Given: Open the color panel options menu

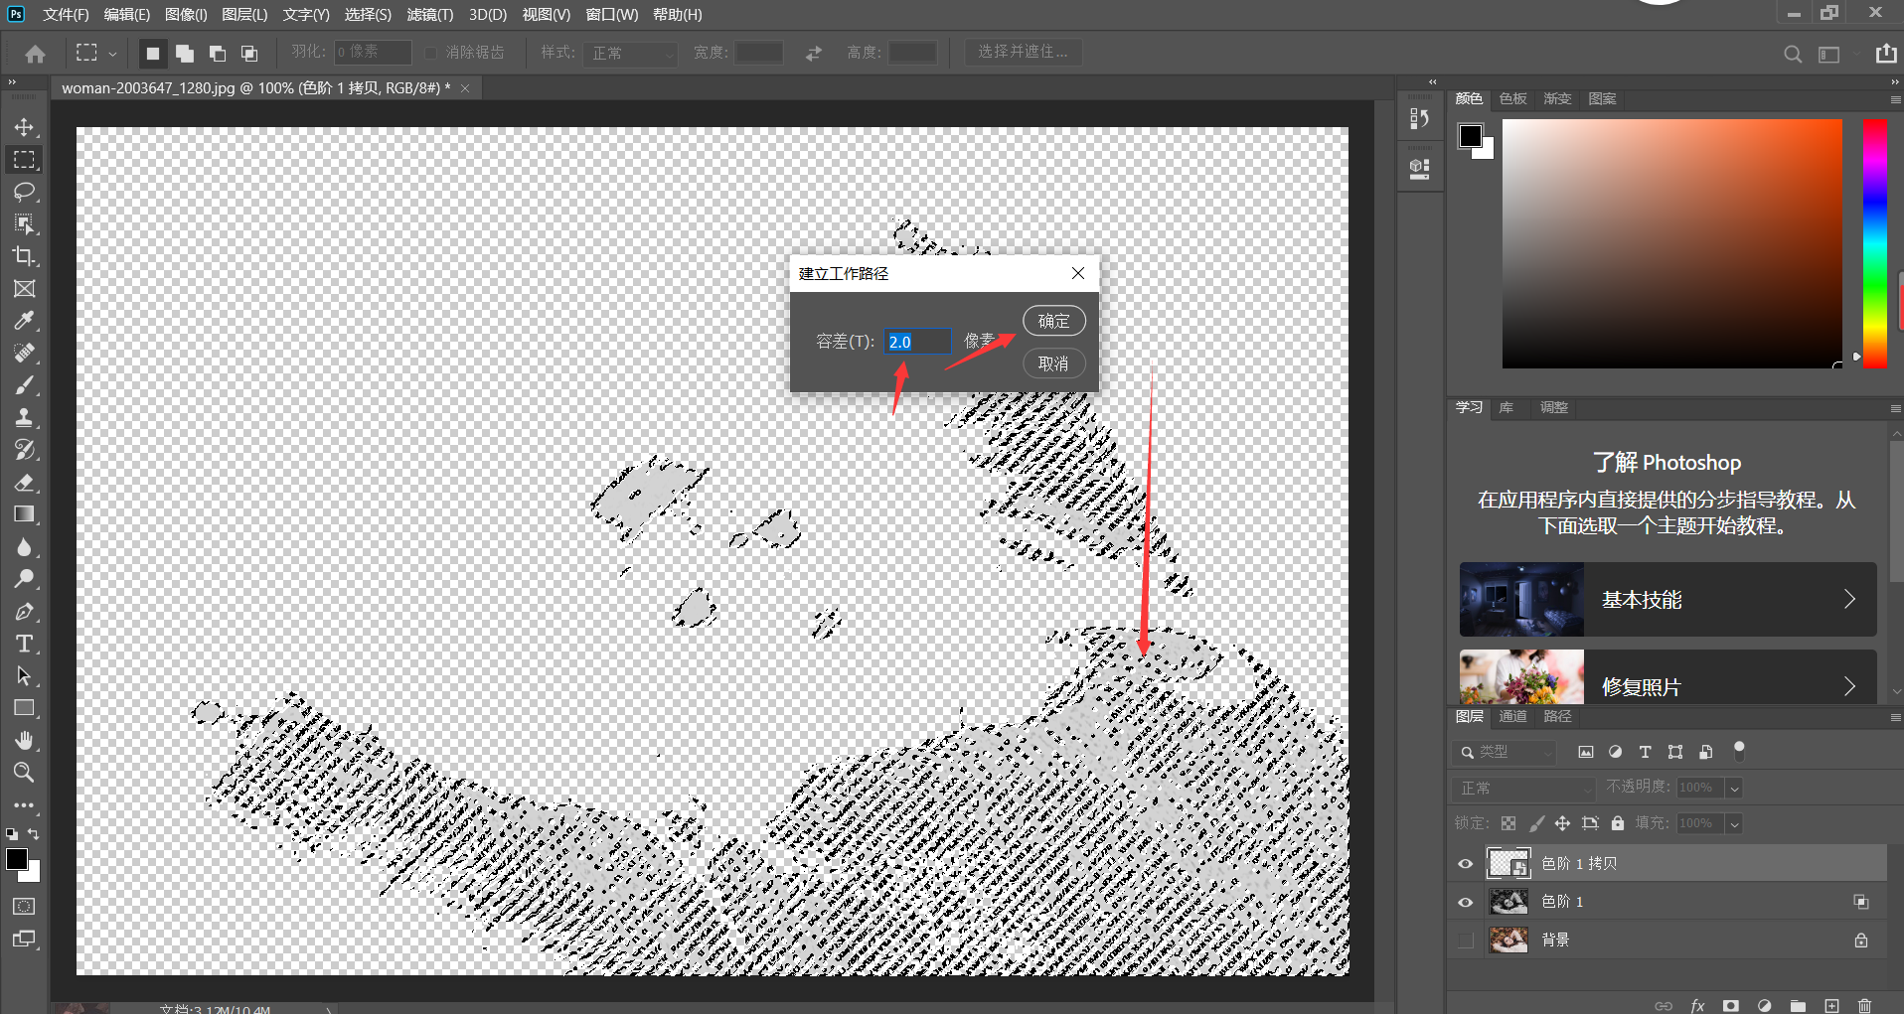Looking at the screenshot, I should 1895,99.
